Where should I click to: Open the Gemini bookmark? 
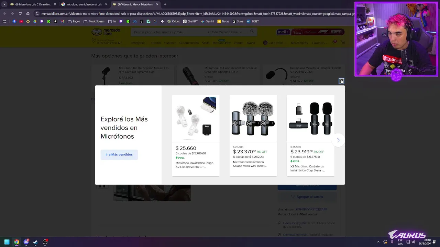208,21
